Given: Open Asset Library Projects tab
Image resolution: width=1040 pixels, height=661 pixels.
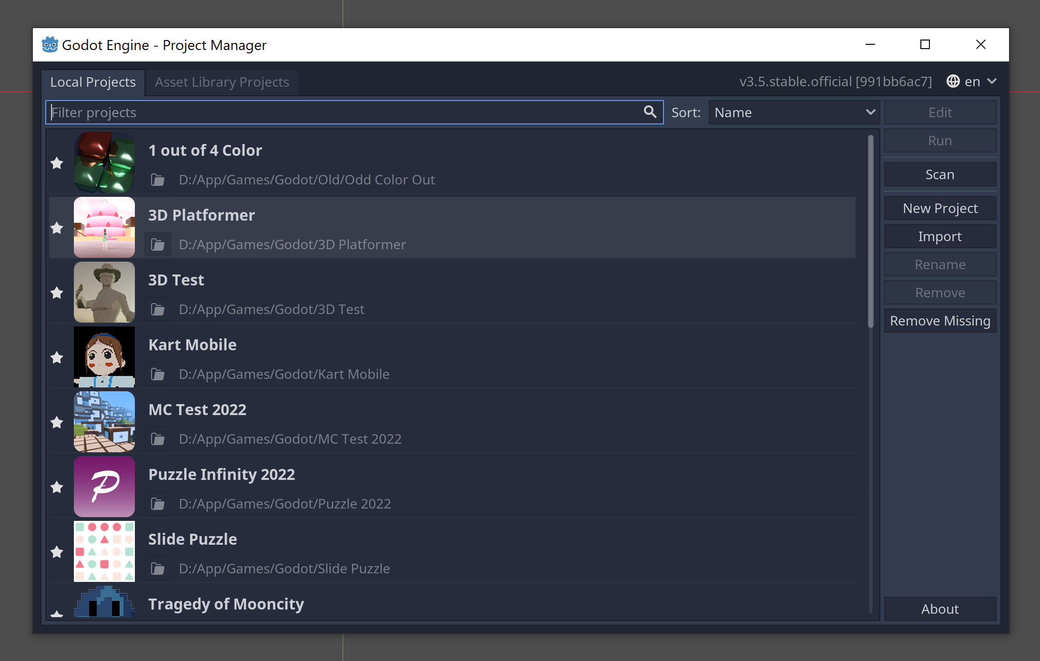Looking at the screenshot, I should 222,82.
